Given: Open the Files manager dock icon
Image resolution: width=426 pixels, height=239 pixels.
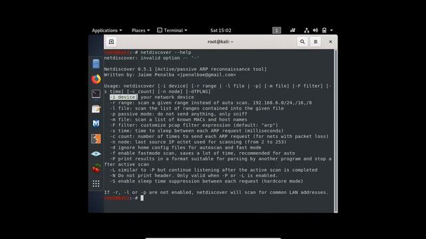Looking at the screenshot, I should [x=96, y=64].
